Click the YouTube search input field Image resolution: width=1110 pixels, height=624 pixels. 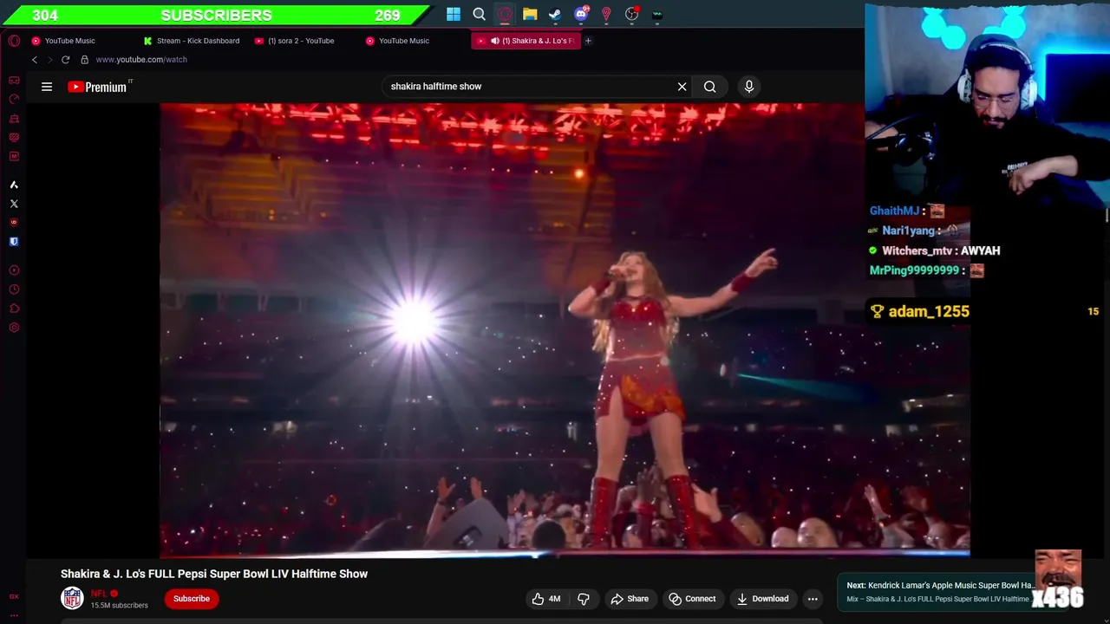[x=529, y=87]
